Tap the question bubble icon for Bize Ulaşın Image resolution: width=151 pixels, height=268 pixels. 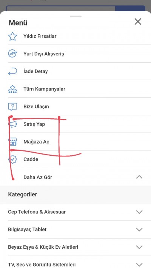(x=12, y=107)
